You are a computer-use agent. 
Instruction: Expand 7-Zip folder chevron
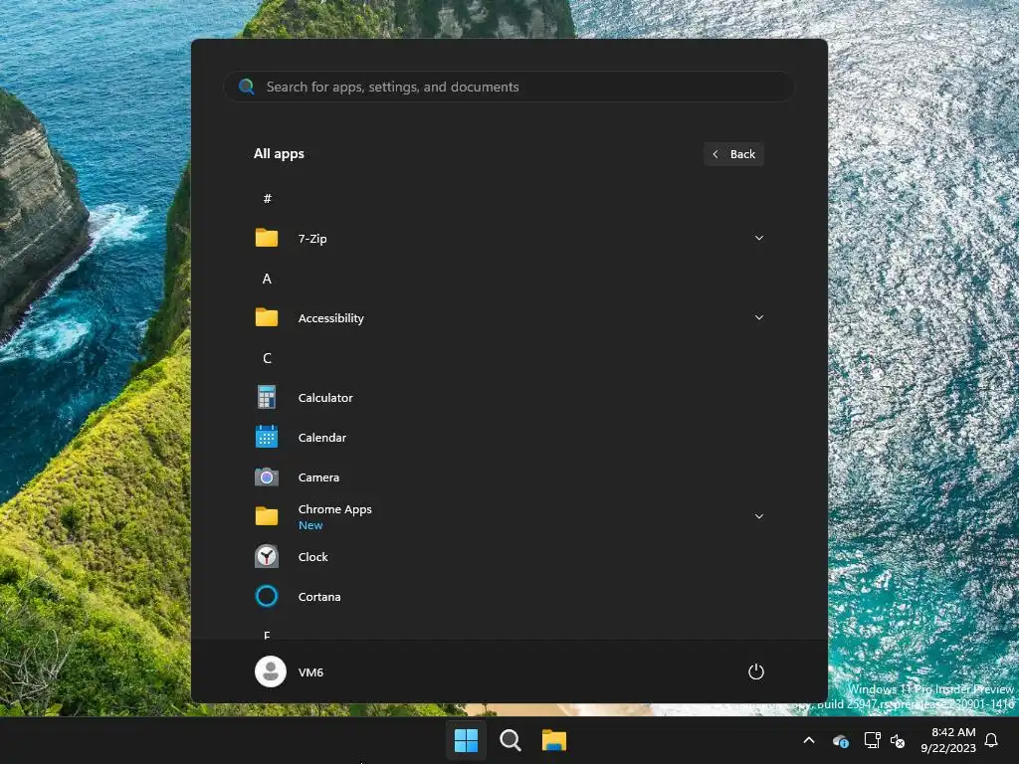point(759,238)
